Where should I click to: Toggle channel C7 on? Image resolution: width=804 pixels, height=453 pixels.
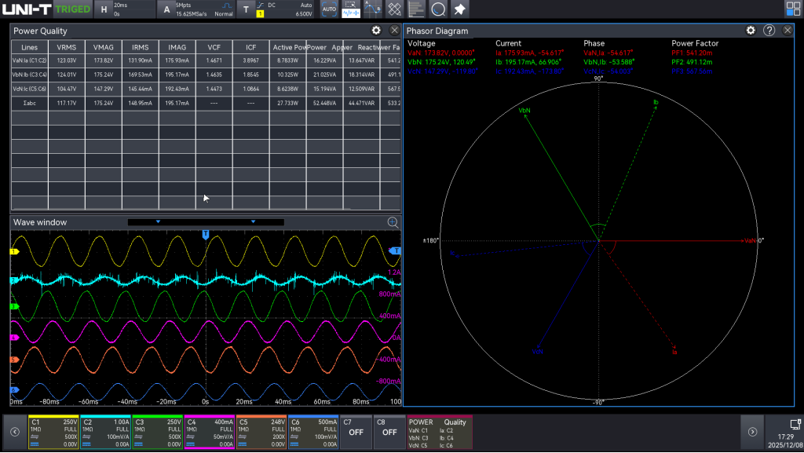[356, 432]
